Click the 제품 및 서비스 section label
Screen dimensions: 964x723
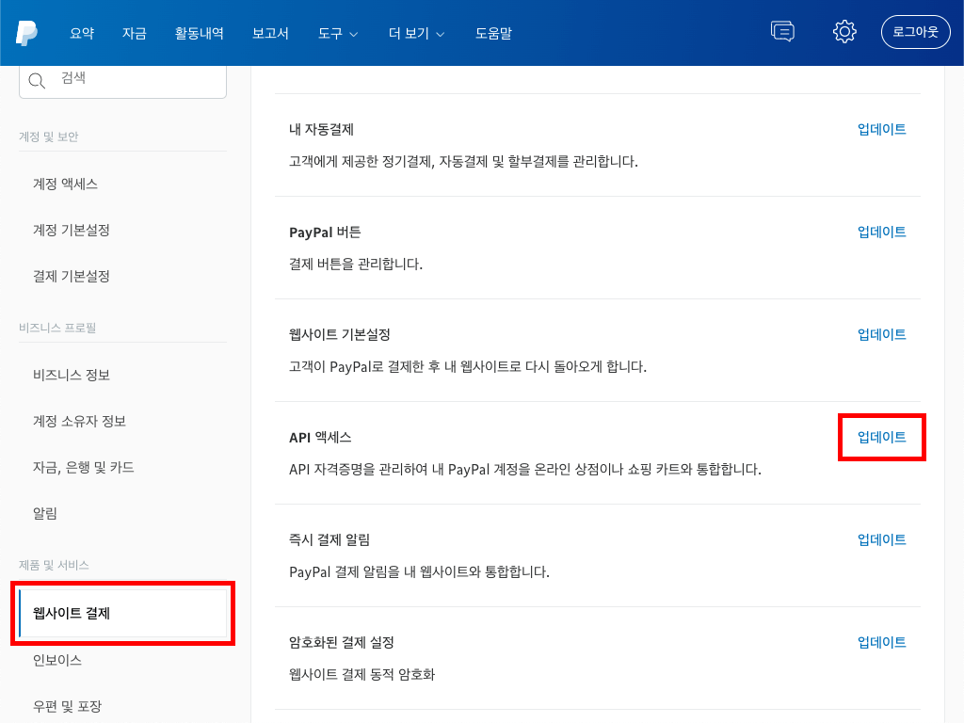[54, 565]
